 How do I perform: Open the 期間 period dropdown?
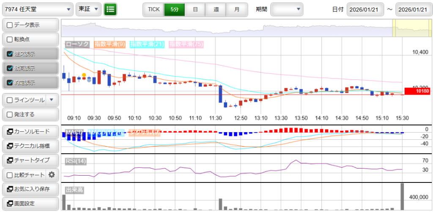point(287,9)
